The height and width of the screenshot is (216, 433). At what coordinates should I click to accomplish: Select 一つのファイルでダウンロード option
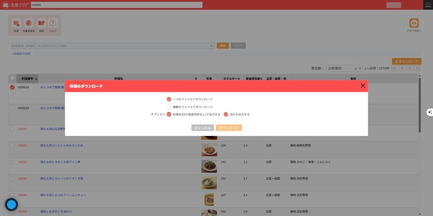coord(169,99)
